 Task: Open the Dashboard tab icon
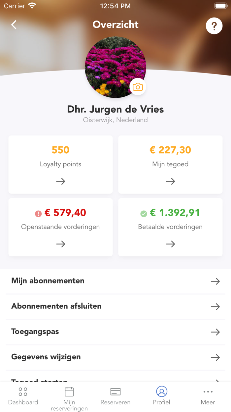click(23, 391)
